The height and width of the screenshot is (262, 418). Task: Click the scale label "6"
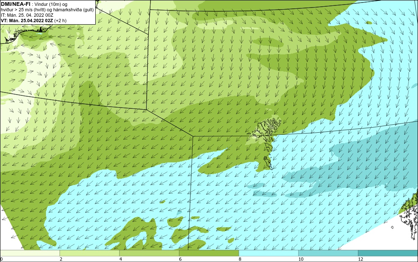pyautogui.click(x=181, y=259)
